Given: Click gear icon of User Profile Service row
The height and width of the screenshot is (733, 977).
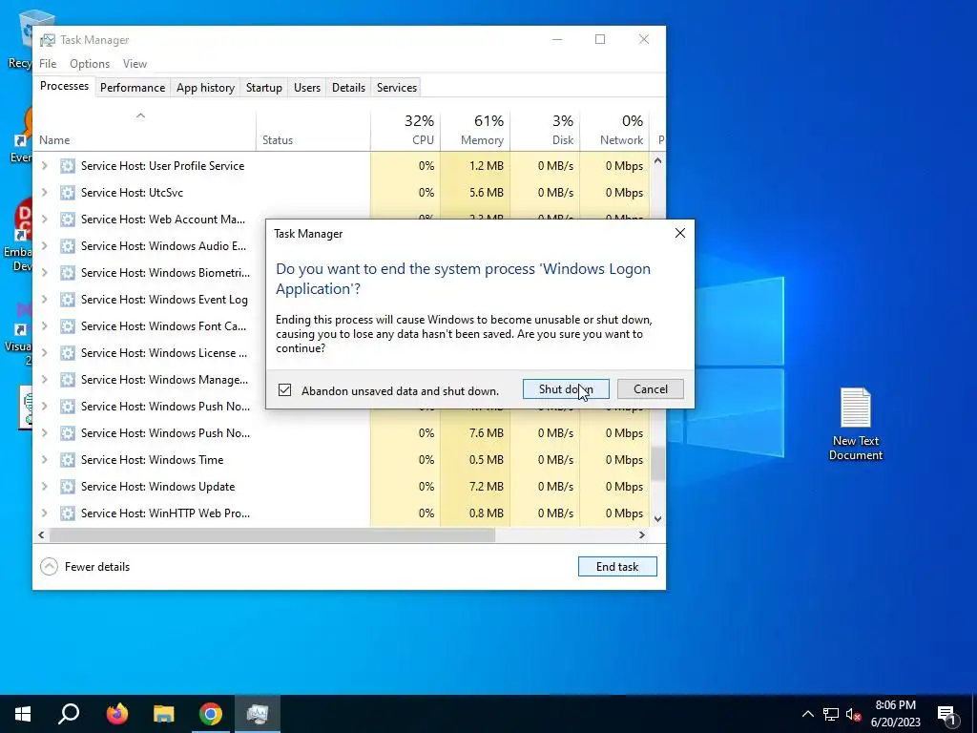Looking at the screenshot, I should (x=68, y=166).
